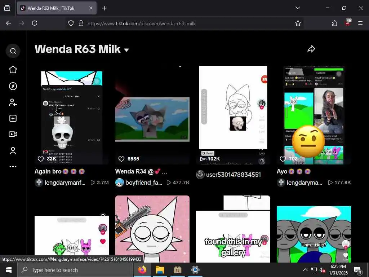Open Firefox View icon at top left
This screenshot has width=369, height=277.
(x=7, y=8)
